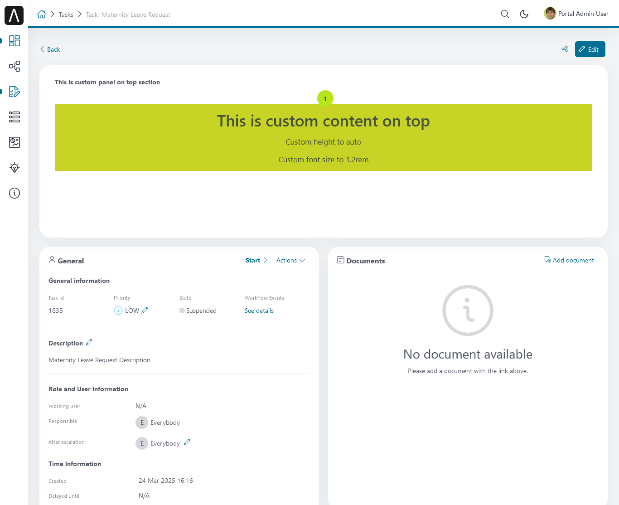
Task: Click the share task details icon
Action: pyautogui.click(x=565, y=49)
